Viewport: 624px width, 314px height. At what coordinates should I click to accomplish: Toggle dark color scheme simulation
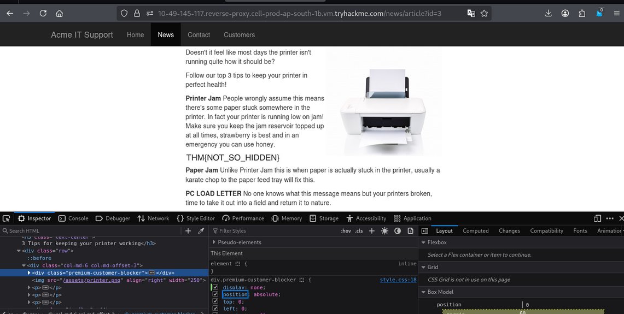point(397,231)
